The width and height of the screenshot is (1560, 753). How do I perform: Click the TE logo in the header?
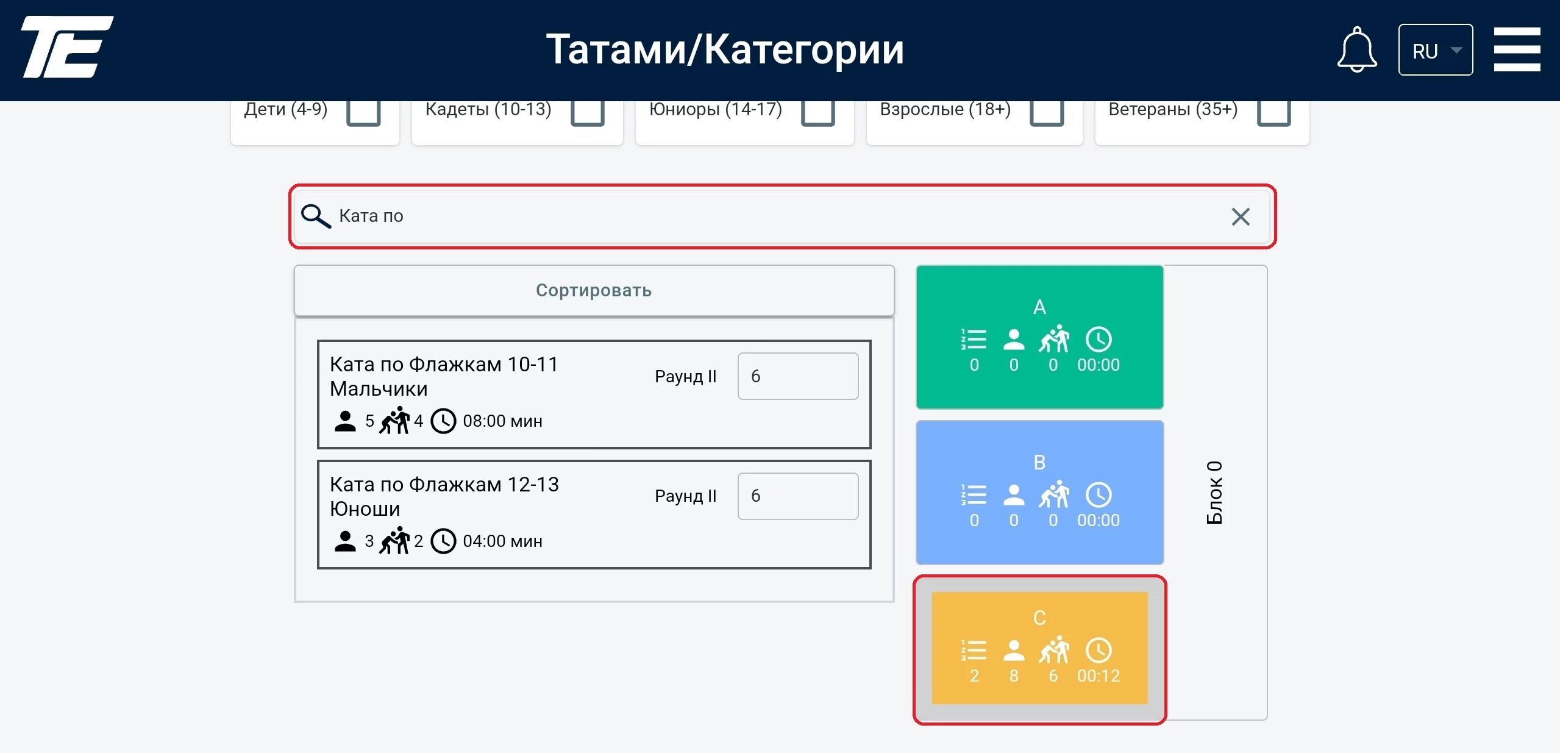[x=67, y=48]
